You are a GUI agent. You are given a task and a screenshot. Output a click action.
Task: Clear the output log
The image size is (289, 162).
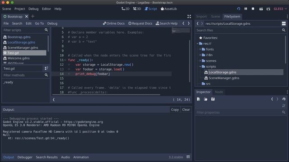186,110
